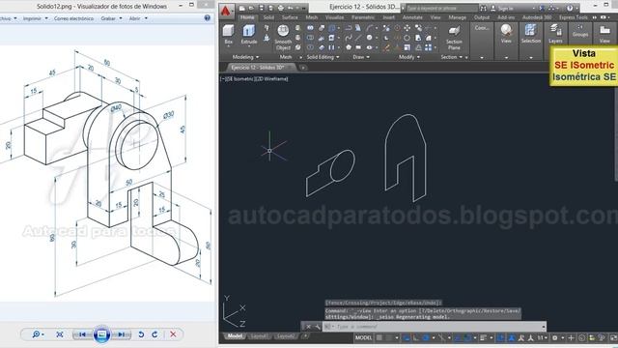Click the command line customize wrench icon

[x=318, y=327]
